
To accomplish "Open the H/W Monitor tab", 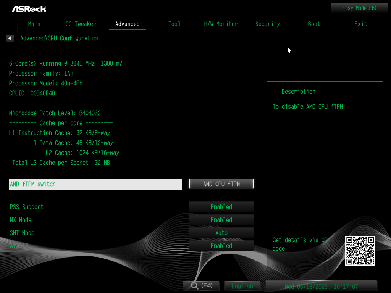I will [x=221, y=24].
